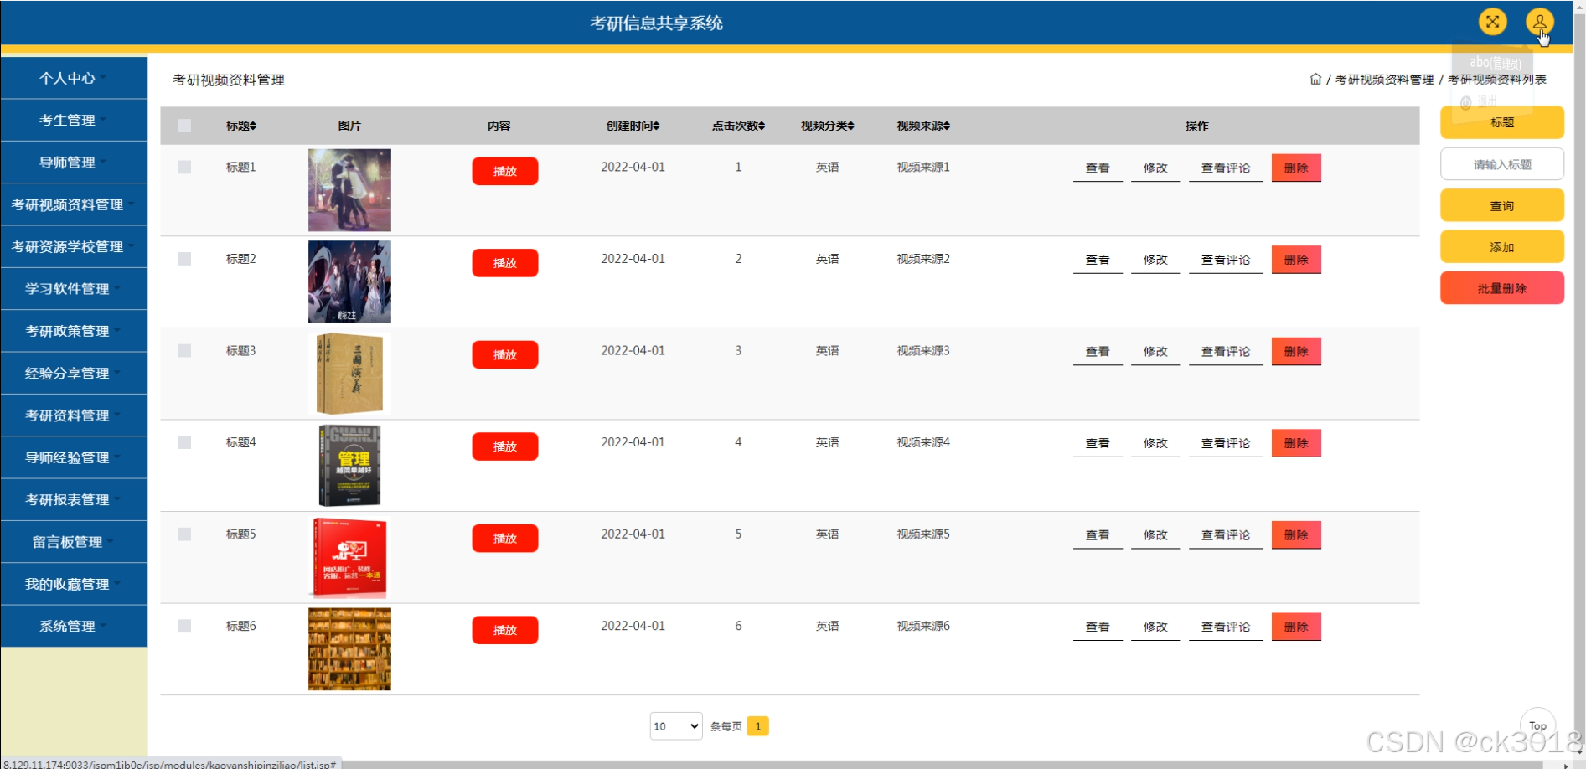Click the fullscreen toggle icon in header
Screen dimensions: 1586x769
coord(1492,22)
